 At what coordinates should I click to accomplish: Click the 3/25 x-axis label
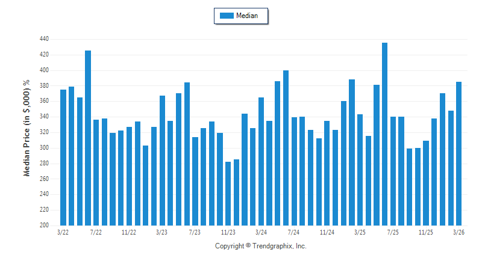360,232
